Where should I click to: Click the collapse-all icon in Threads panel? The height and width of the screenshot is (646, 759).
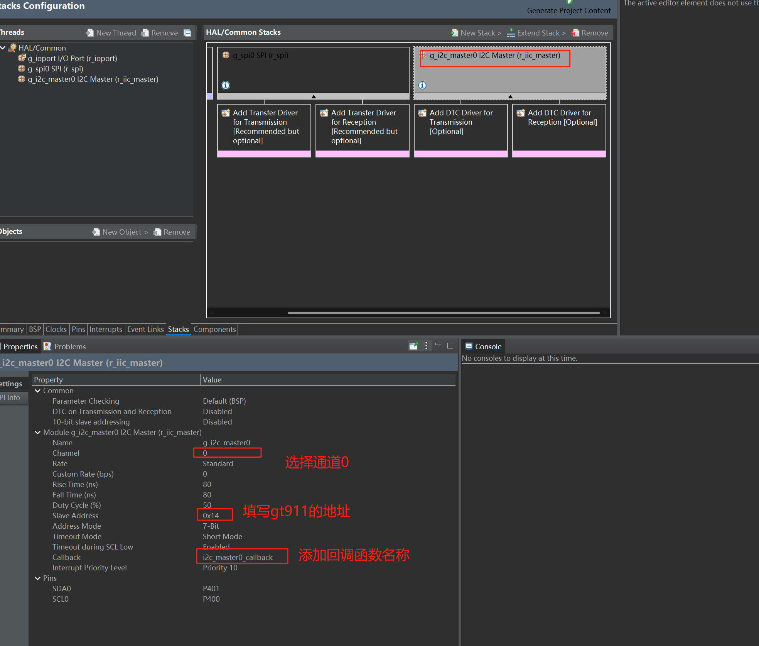(187, 33)
